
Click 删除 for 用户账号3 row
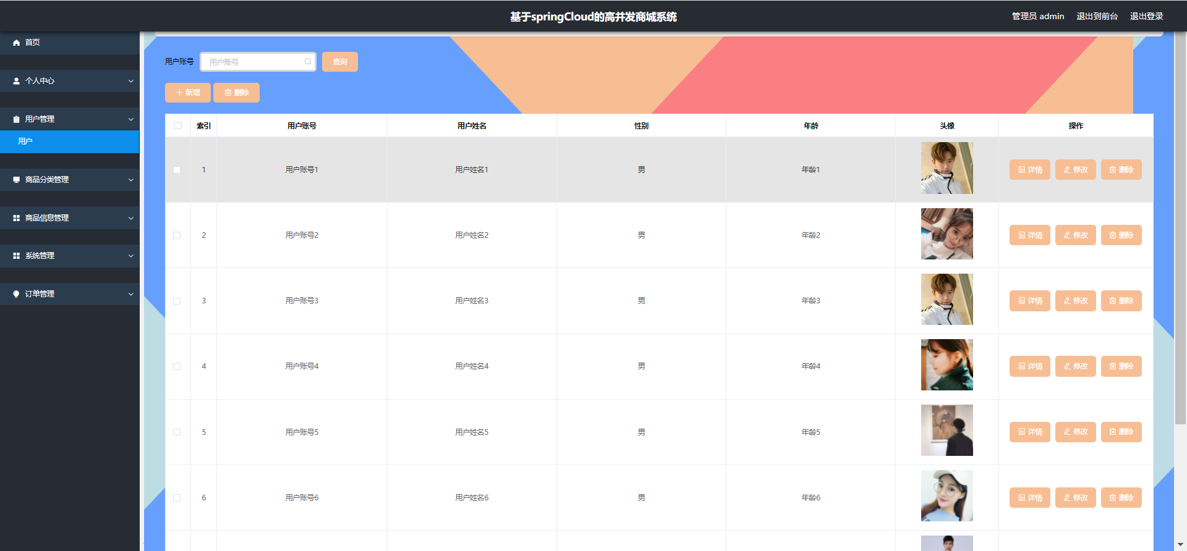1121,301
